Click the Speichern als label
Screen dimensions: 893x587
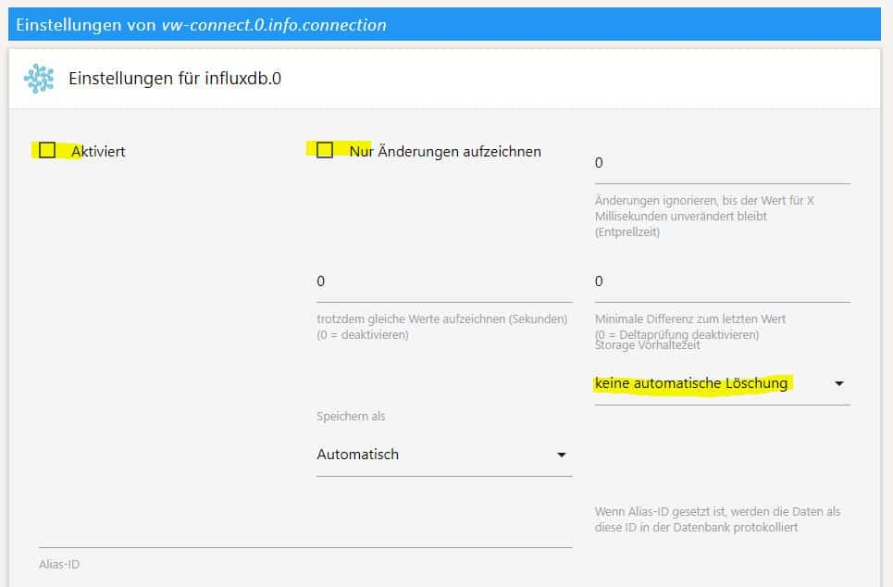(351, 416)
